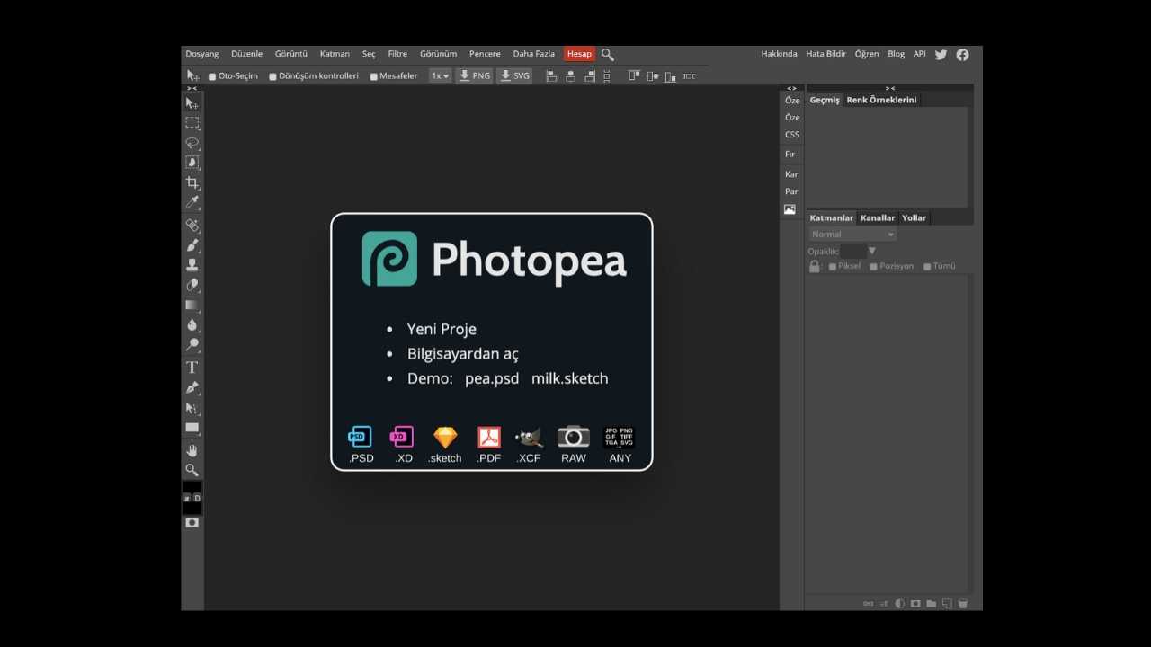Screen dimensions: 1151x647
Task: Open the pea.psd demo link
Action: click(492, 378)
